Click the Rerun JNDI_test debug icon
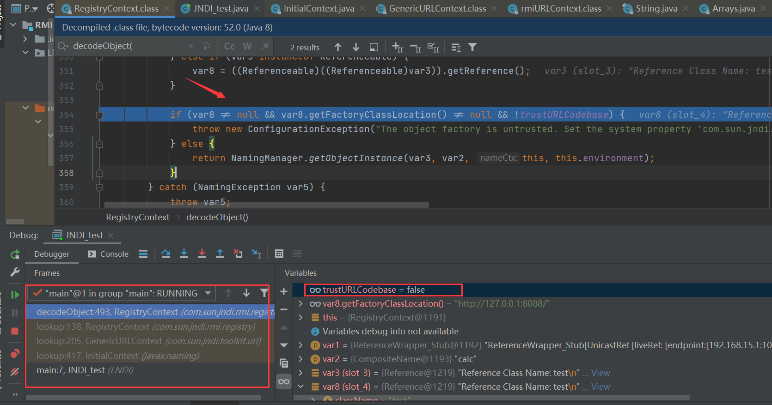The width and height of the screenshot is (772, 405). coord(15,254)
